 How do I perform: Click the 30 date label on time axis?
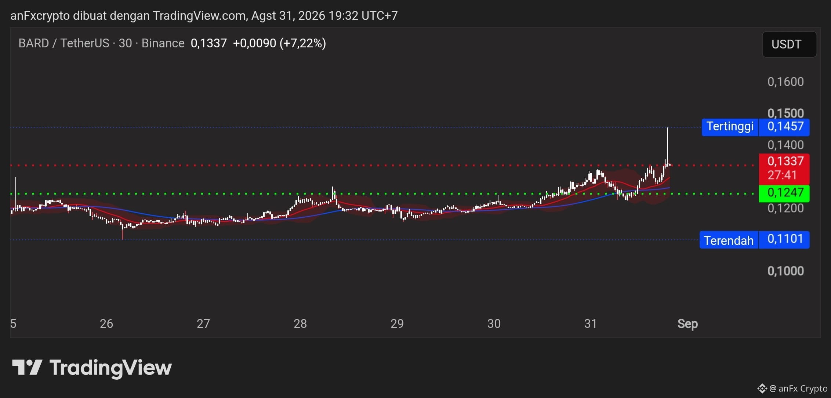pos(494,323)
